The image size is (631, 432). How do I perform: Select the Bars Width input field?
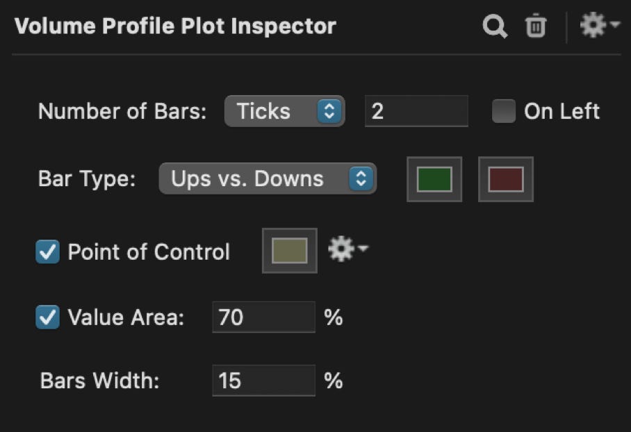[x=263, y=381]
